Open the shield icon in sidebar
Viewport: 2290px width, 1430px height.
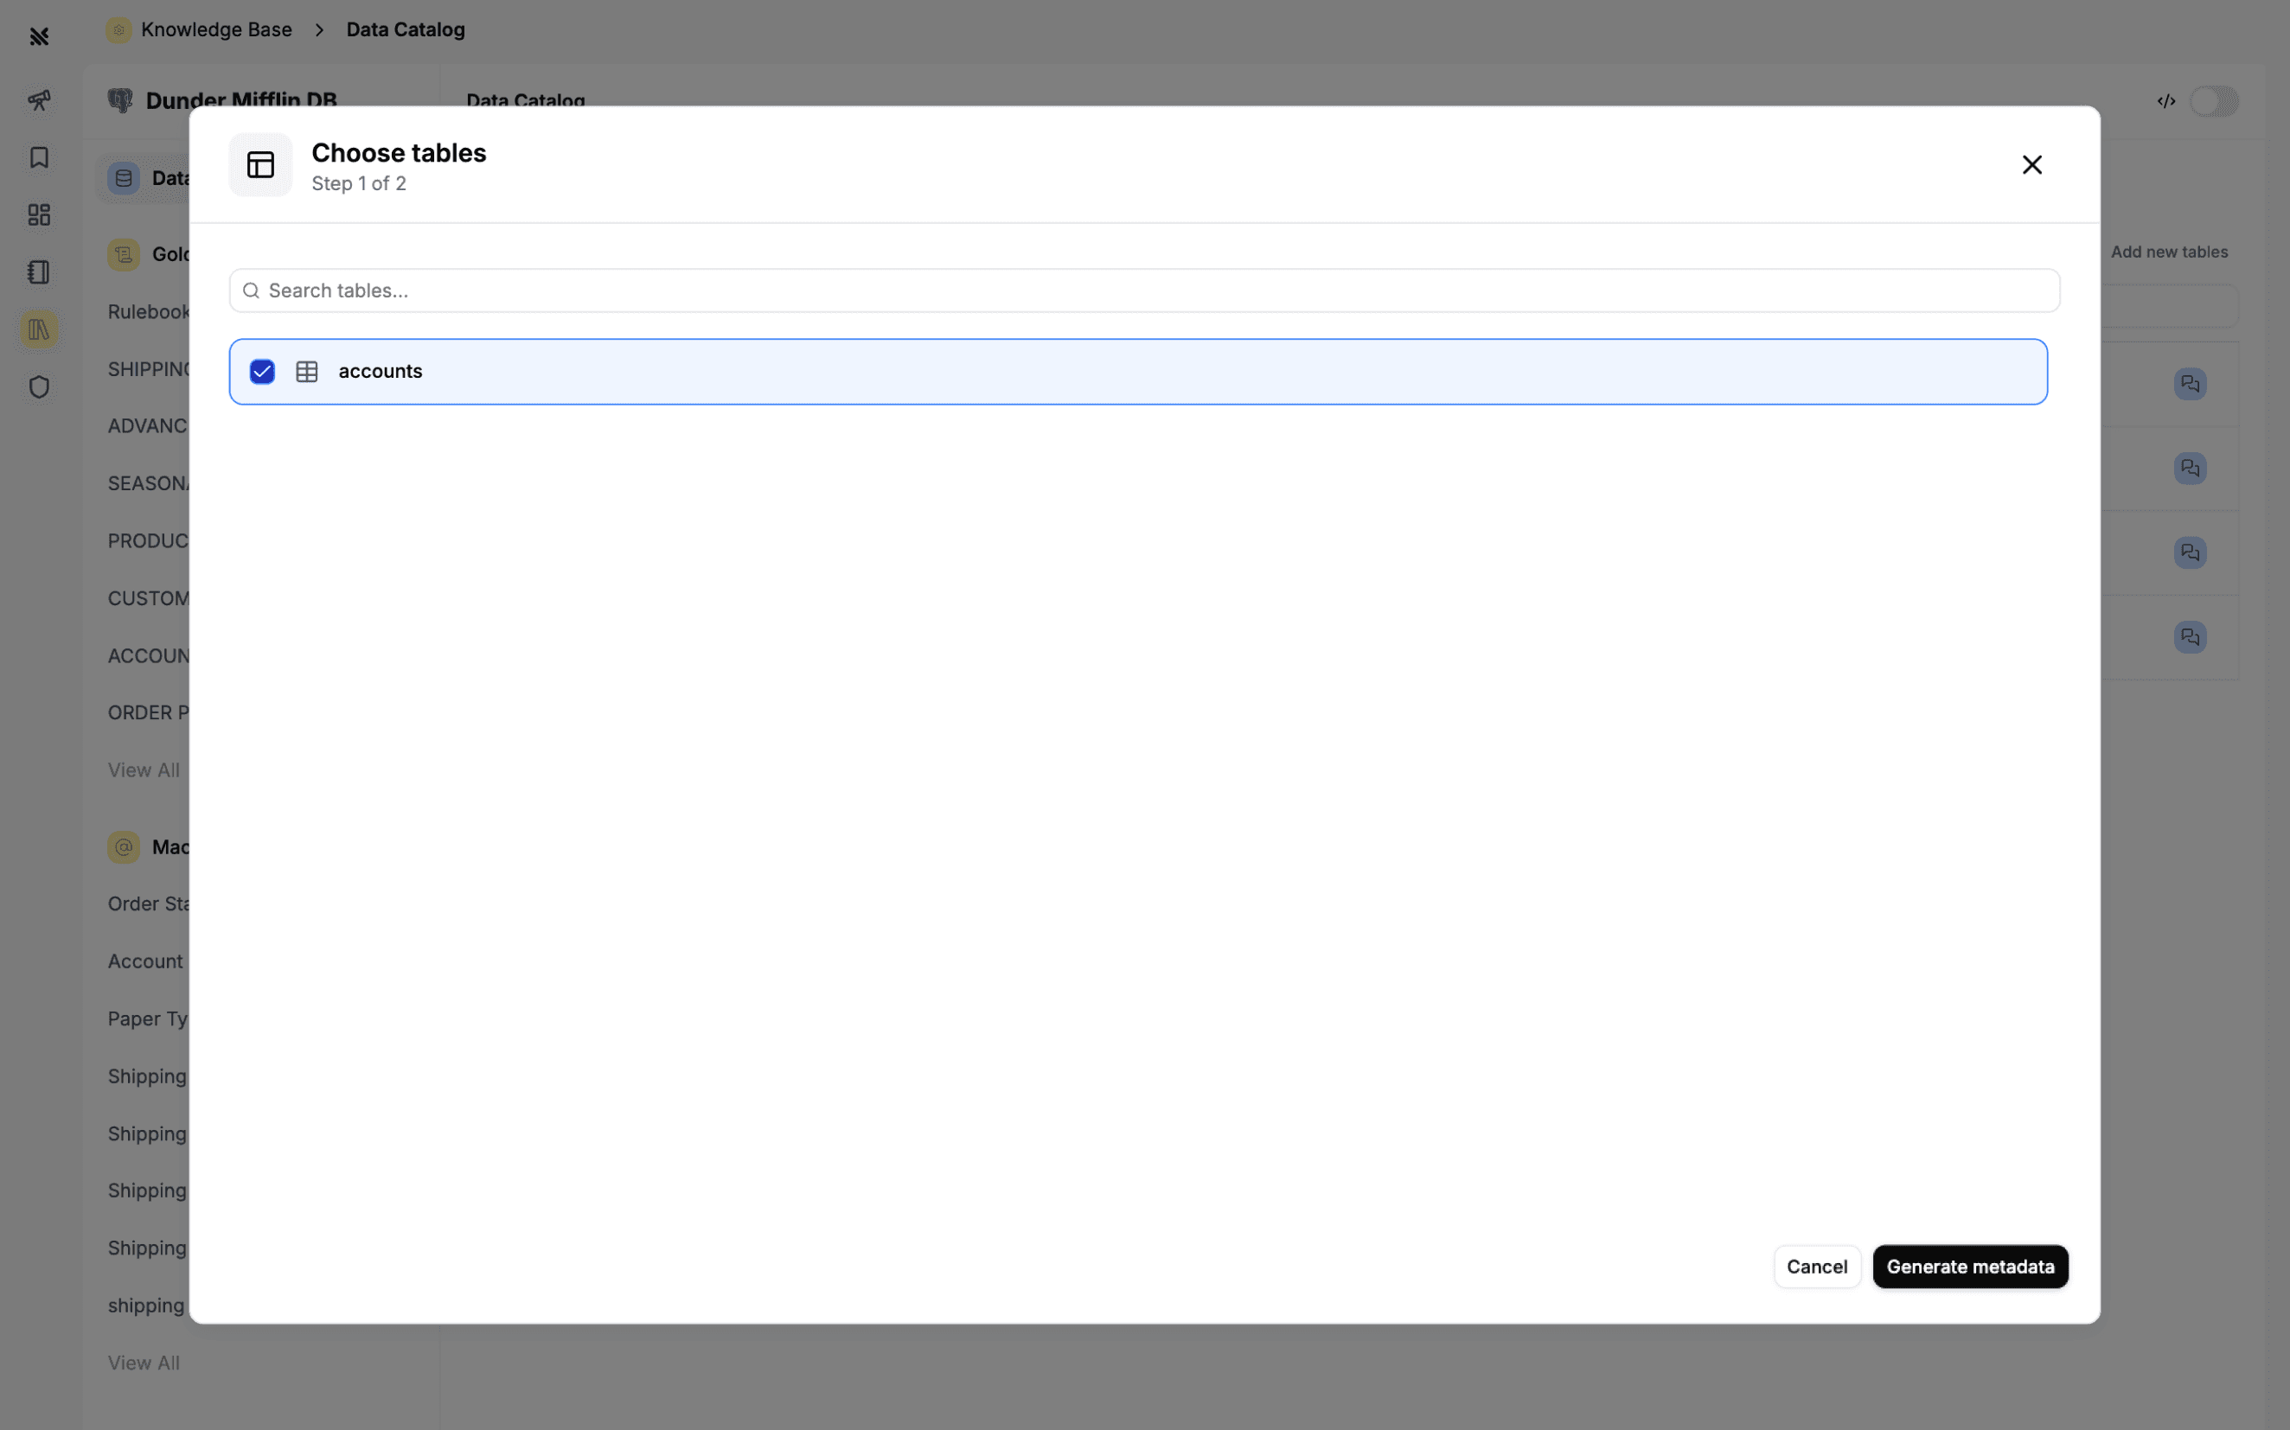pos(39,386)
